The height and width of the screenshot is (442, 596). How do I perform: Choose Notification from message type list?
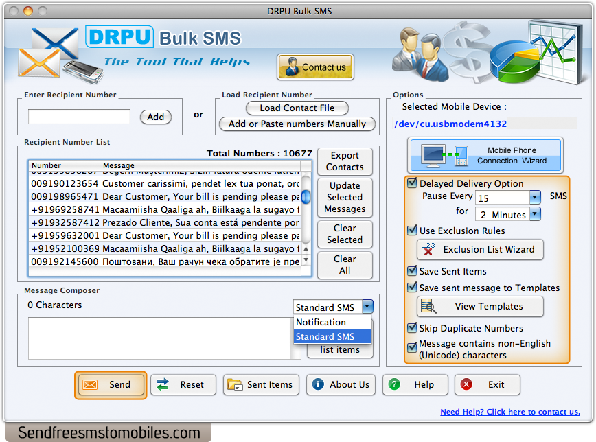[x=332, y=323]
